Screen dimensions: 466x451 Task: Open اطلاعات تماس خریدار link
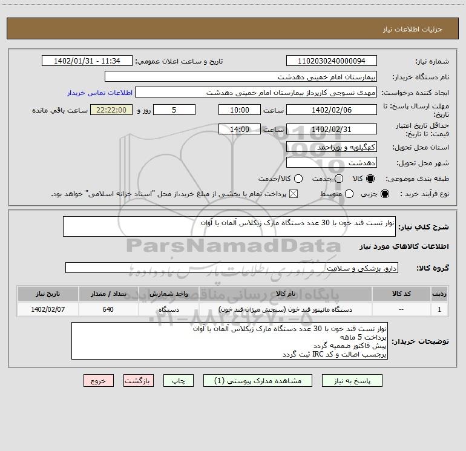(x=100, y=93)
